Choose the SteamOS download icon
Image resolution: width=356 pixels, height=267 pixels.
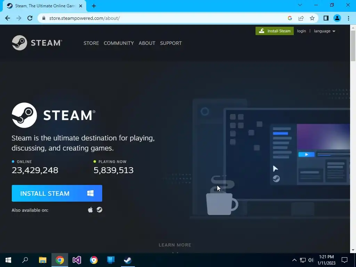(x=99, y=210)
